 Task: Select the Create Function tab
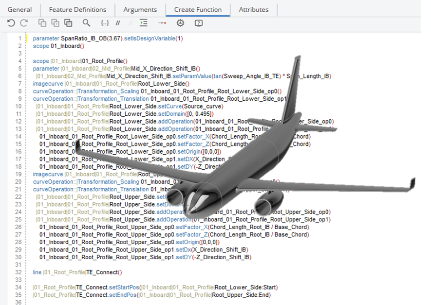(x=198, y=10)
